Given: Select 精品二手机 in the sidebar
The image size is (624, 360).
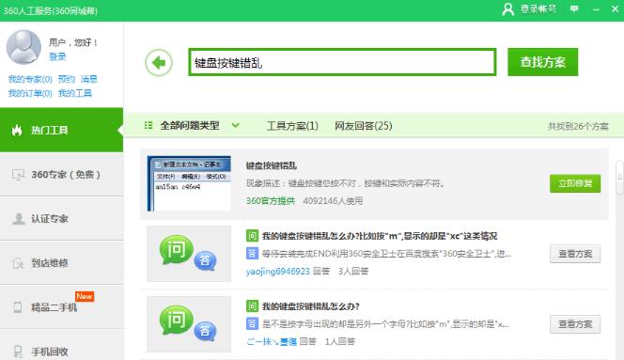Looking at the screenshot, I should (x=62, y=307).
